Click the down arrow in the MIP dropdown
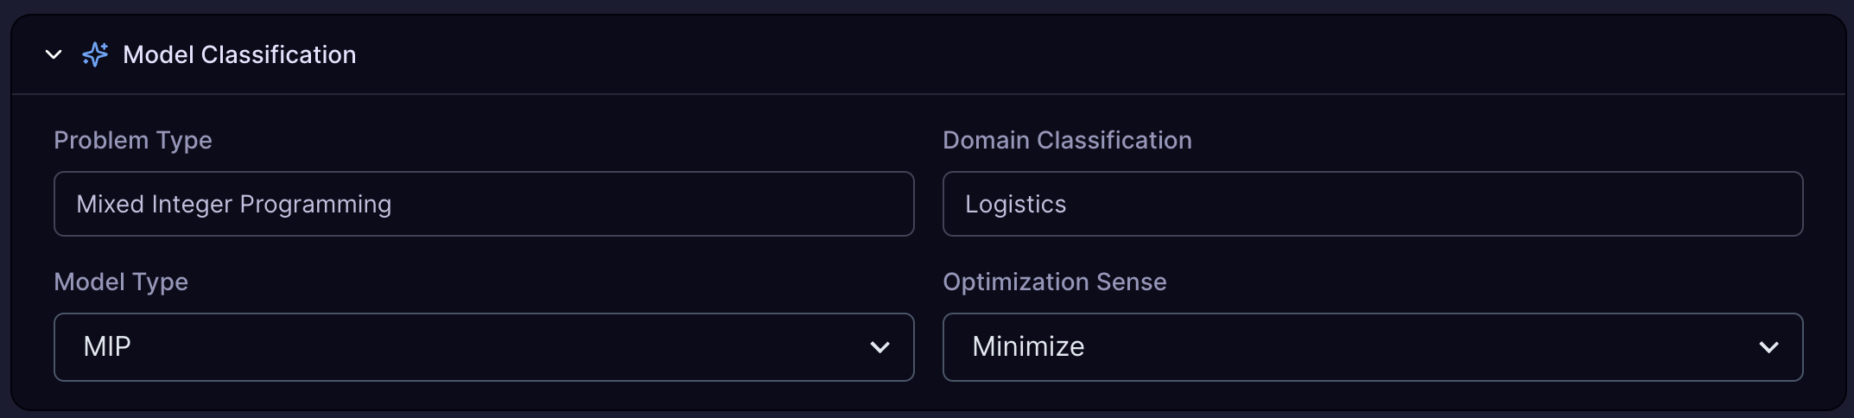This screenshot has width=1854, height=418. (879, 347)
